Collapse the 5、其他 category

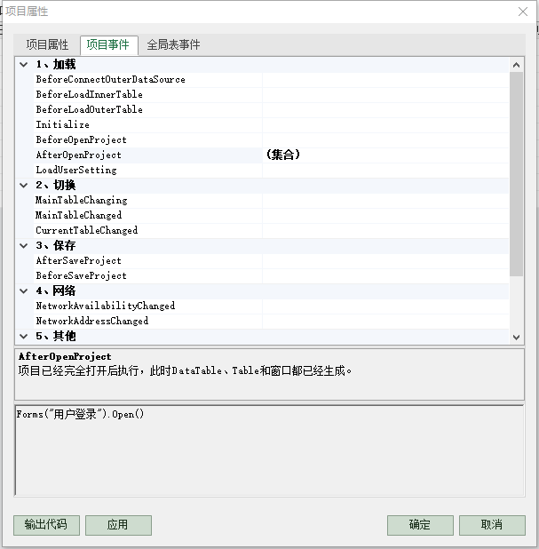click(x=23, y=336)
